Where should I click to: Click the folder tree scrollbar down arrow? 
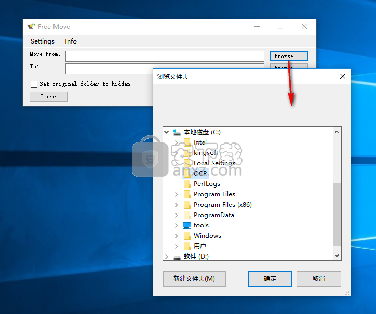click(x=337, y=255)
